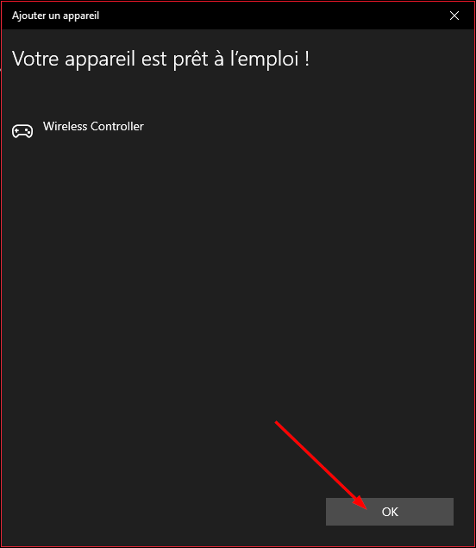Click the word Votre in the heading

(x=35, y=59)
